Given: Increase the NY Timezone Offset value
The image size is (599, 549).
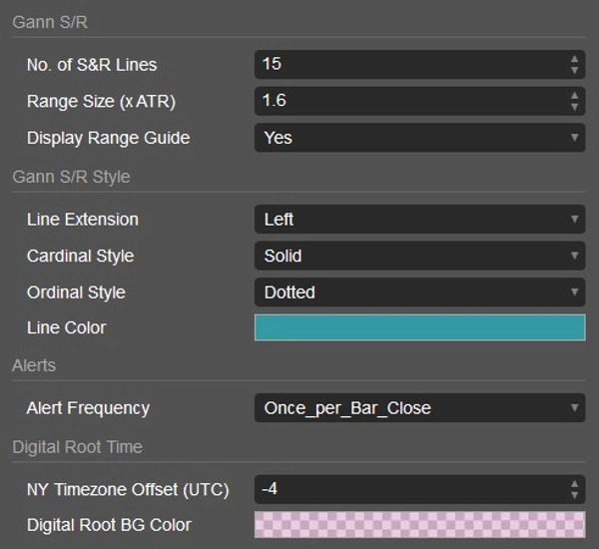Looking at the screenshot, I should pos(575,484).
